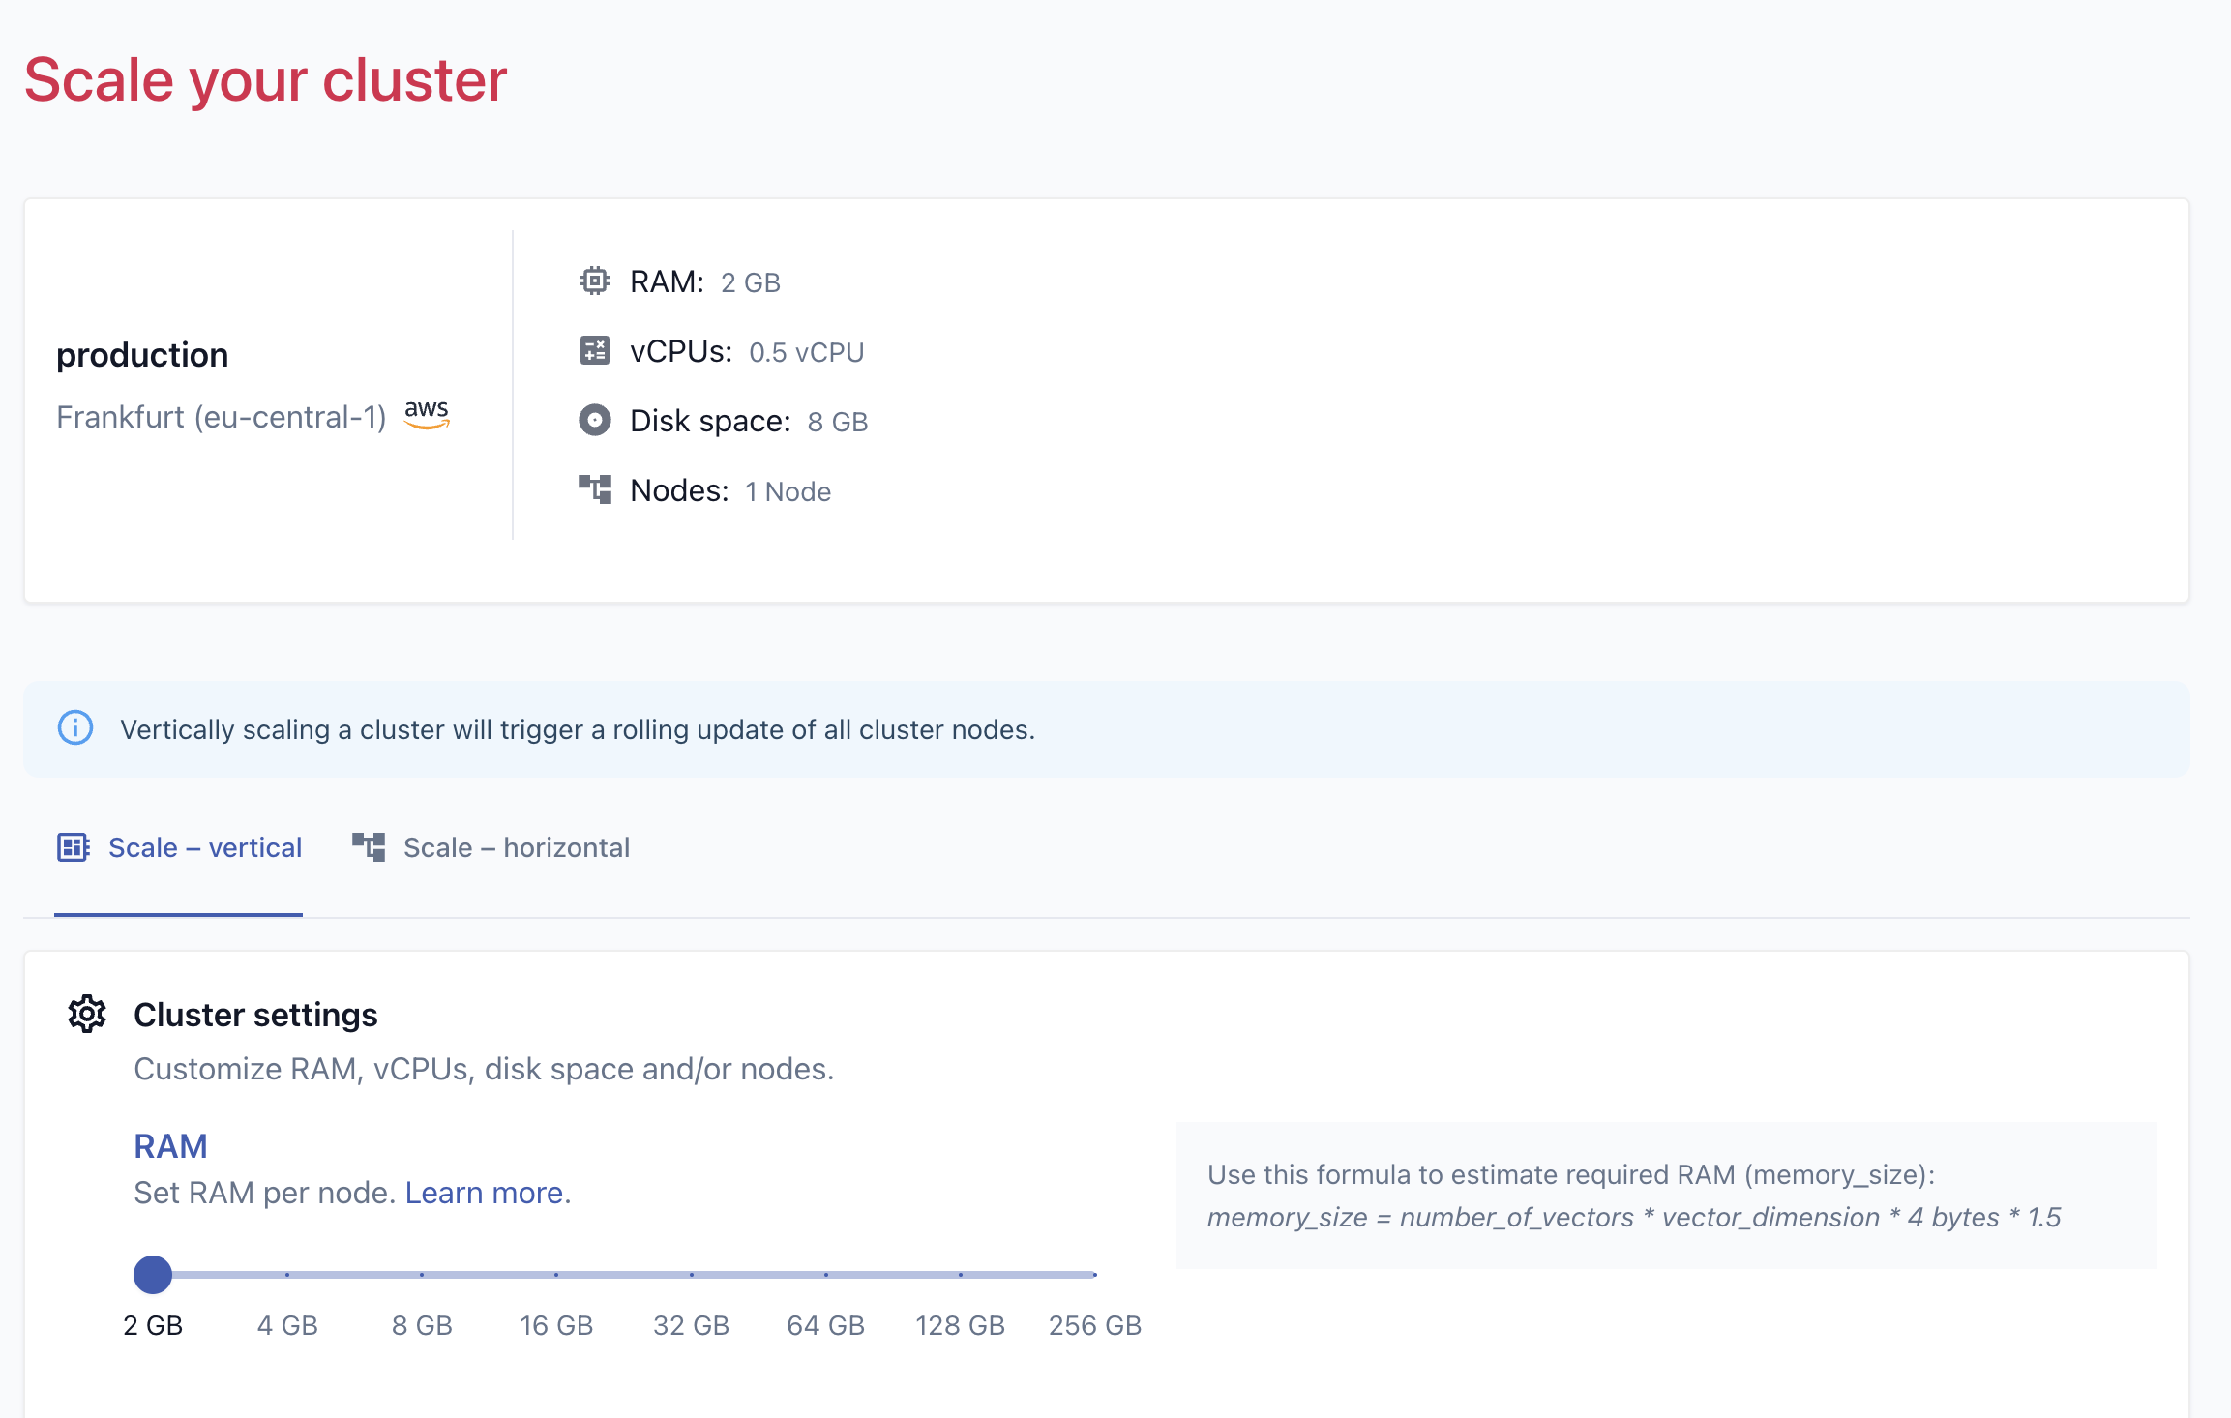Click the RAM value '2 GB' in summary
Screen dimensions: 2231x1418
tap(751, 282)
